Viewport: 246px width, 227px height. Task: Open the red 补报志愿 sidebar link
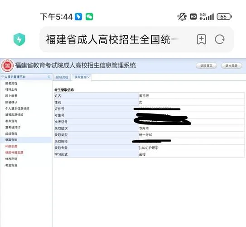click(x=11, y=146)
